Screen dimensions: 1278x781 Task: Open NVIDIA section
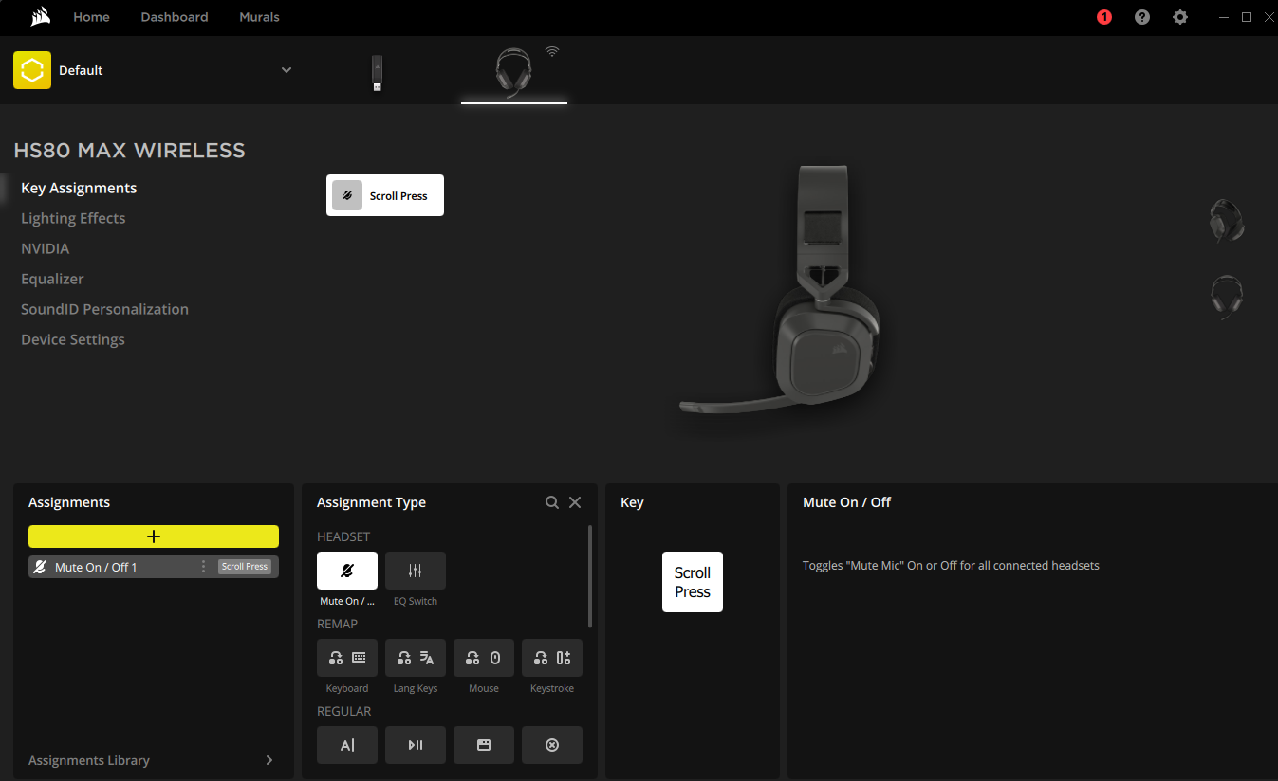45,248
